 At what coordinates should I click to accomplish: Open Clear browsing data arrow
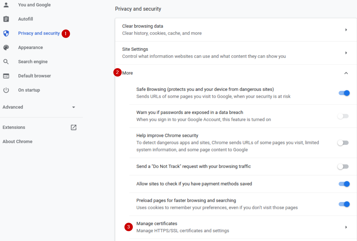[346, 30]
